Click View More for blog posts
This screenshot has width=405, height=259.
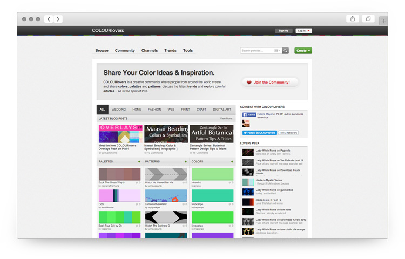click(226, 119)
